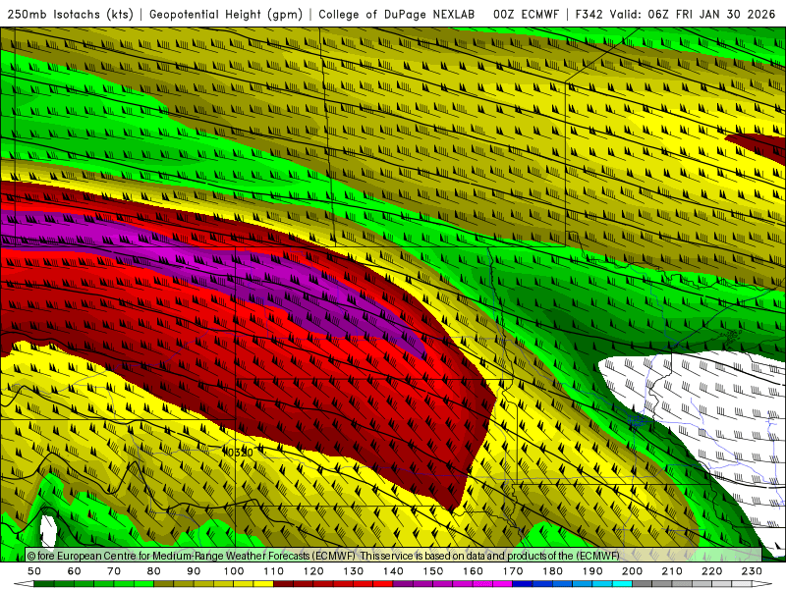Click the dark maroon swatch right of 110
Screen dimensions: 786x589
(284, 584)
